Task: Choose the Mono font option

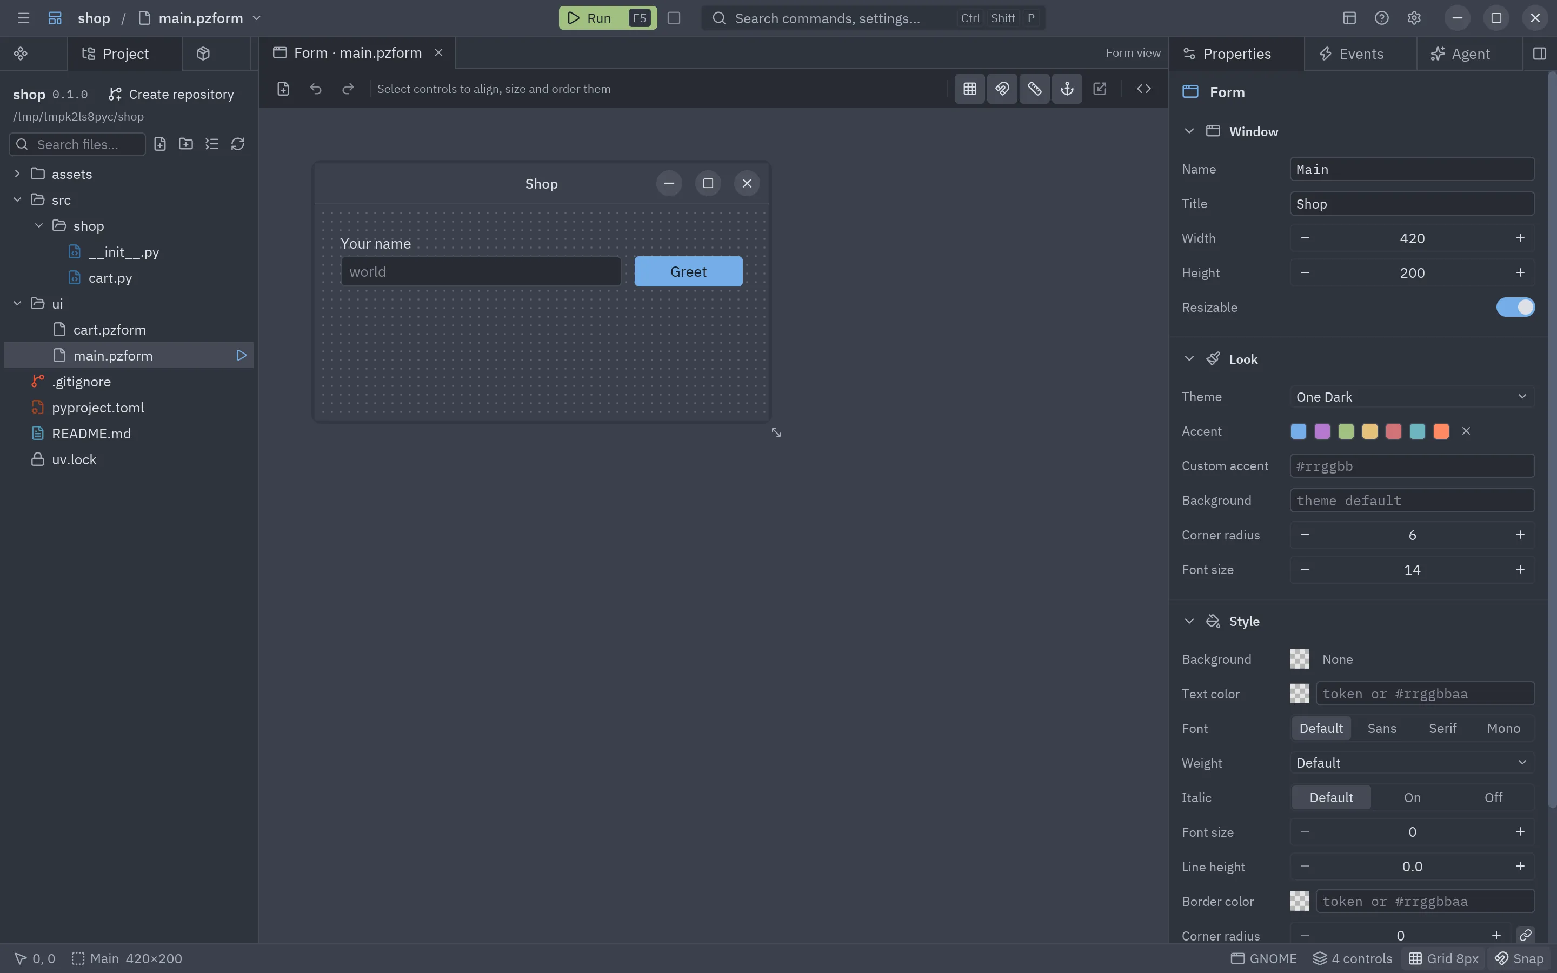Action: [x=1503, y=728]
